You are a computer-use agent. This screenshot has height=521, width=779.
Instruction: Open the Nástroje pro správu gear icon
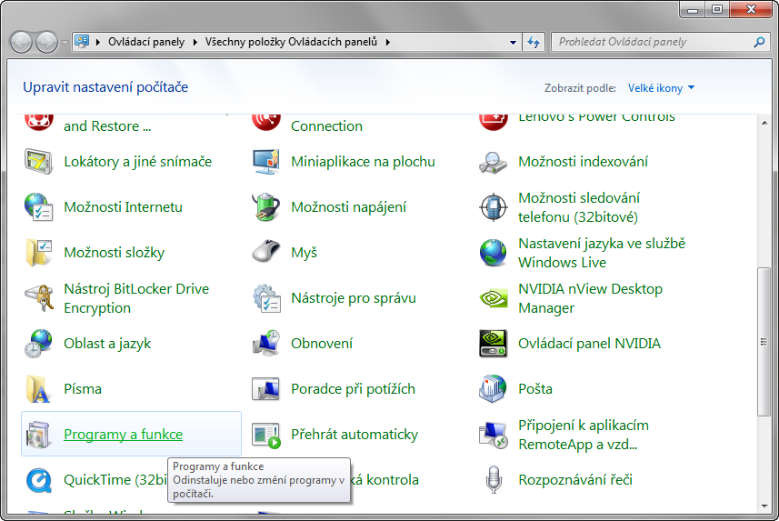tap(265, 298)
